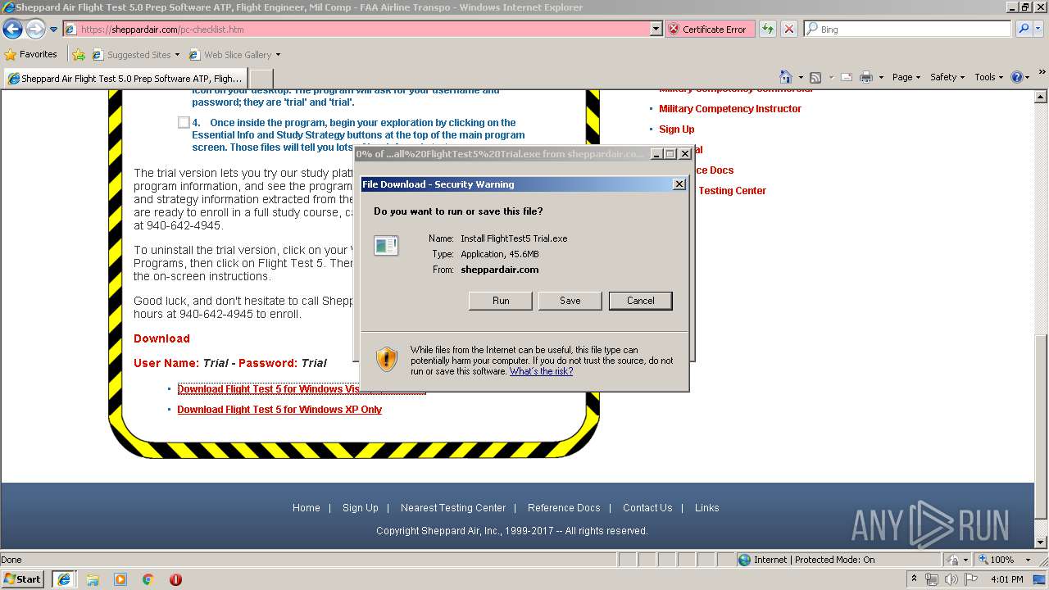This screenshot has width=1049, height=590.
Task: Close the File Download Security Warning dialog
Action: pyautogui.click(x=679, y=184)
